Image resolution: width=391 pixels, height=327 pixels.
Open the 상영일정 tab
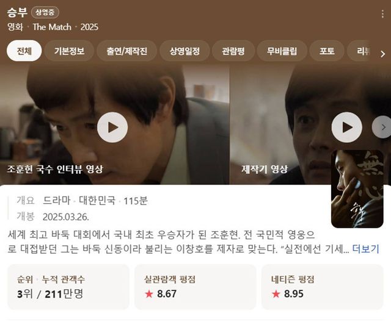tap(185, 51)
